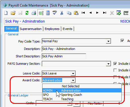Click the greyed-out delete X icon
The width and height of the screenshot is (130, 107).
point(112,13)
